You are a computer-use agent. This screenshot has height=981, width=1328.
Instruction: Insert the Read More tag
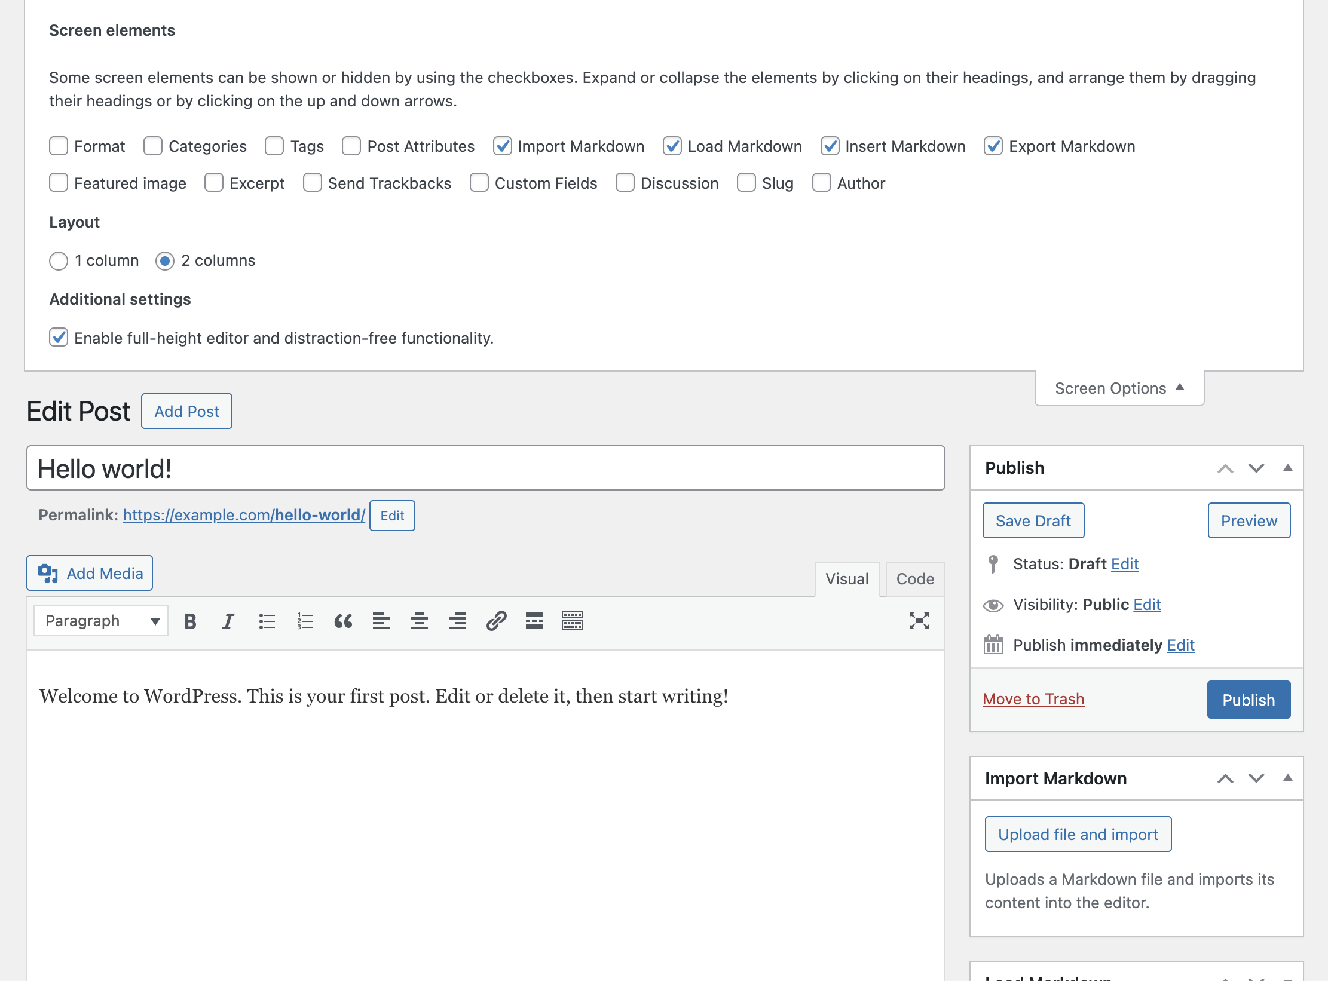[x=534, y=621]
